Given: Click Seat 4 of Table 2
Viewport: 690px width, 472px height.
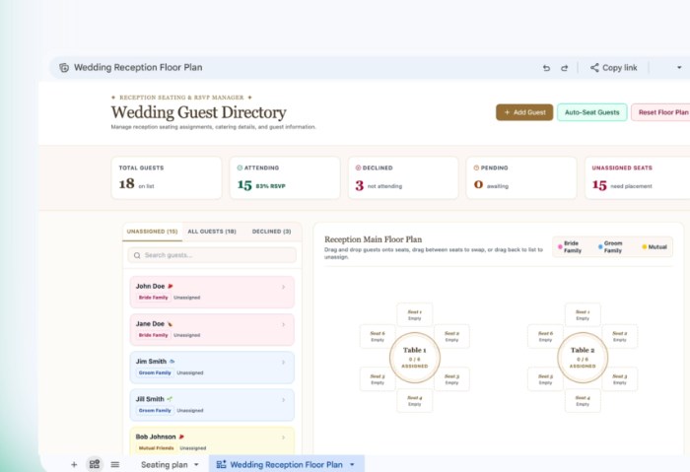Looking at the screenshot, I should pyautogui.click(x=583, y=400).
